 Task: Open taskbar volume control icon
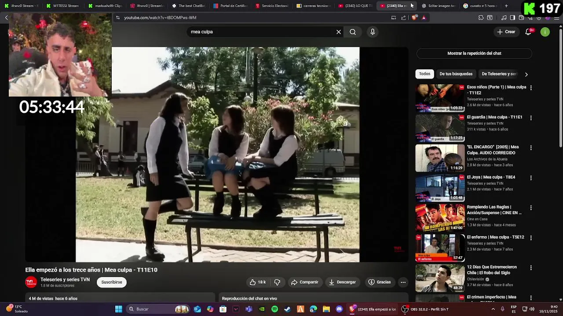click(x=532, y=309)
